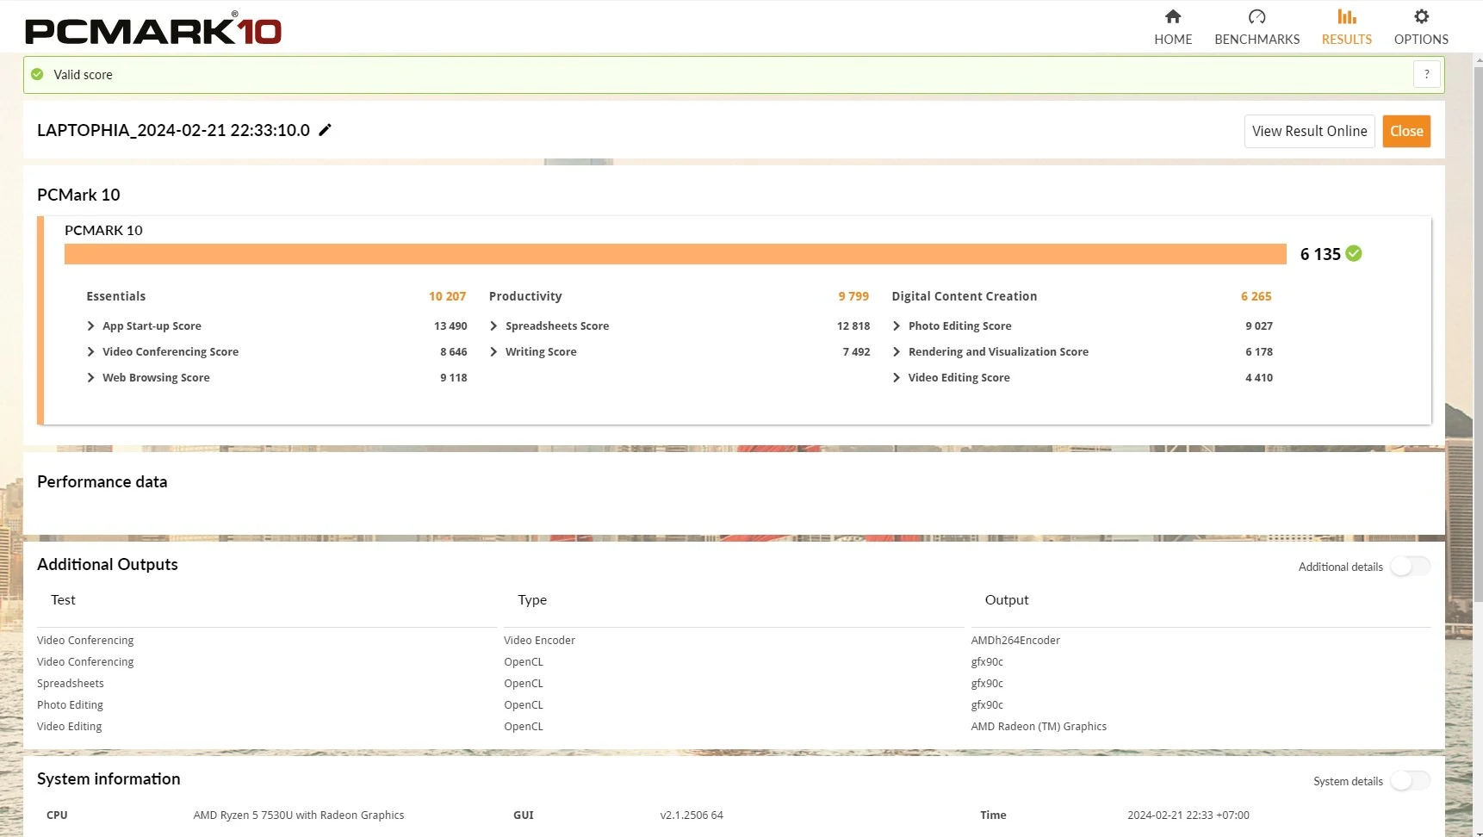Viewport: 1483px width, 837px height.
Task: Click the green valid score checkmark icon
Action: point(37,75)
